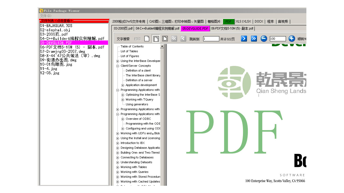Expand the Working with TQuery node
The image size is (344, 193).
(x=123, y=100)
